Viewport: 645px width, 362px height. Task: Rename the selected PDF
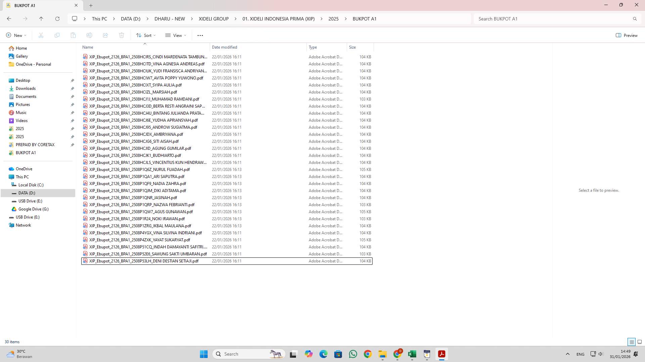[89, 35]
